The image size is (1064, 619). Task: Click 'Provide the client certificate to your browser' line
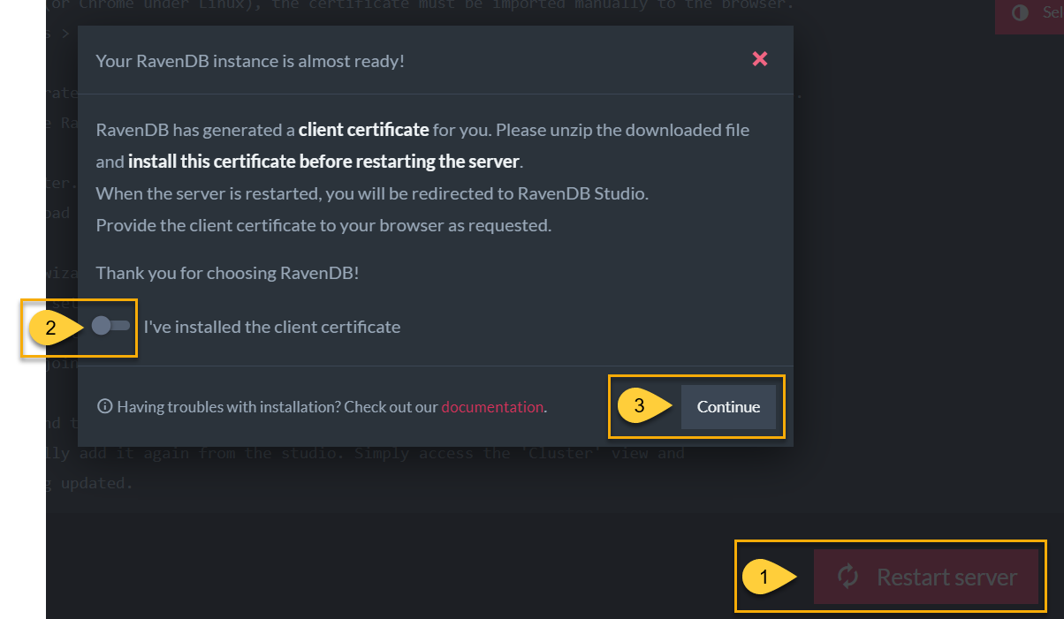323,225
